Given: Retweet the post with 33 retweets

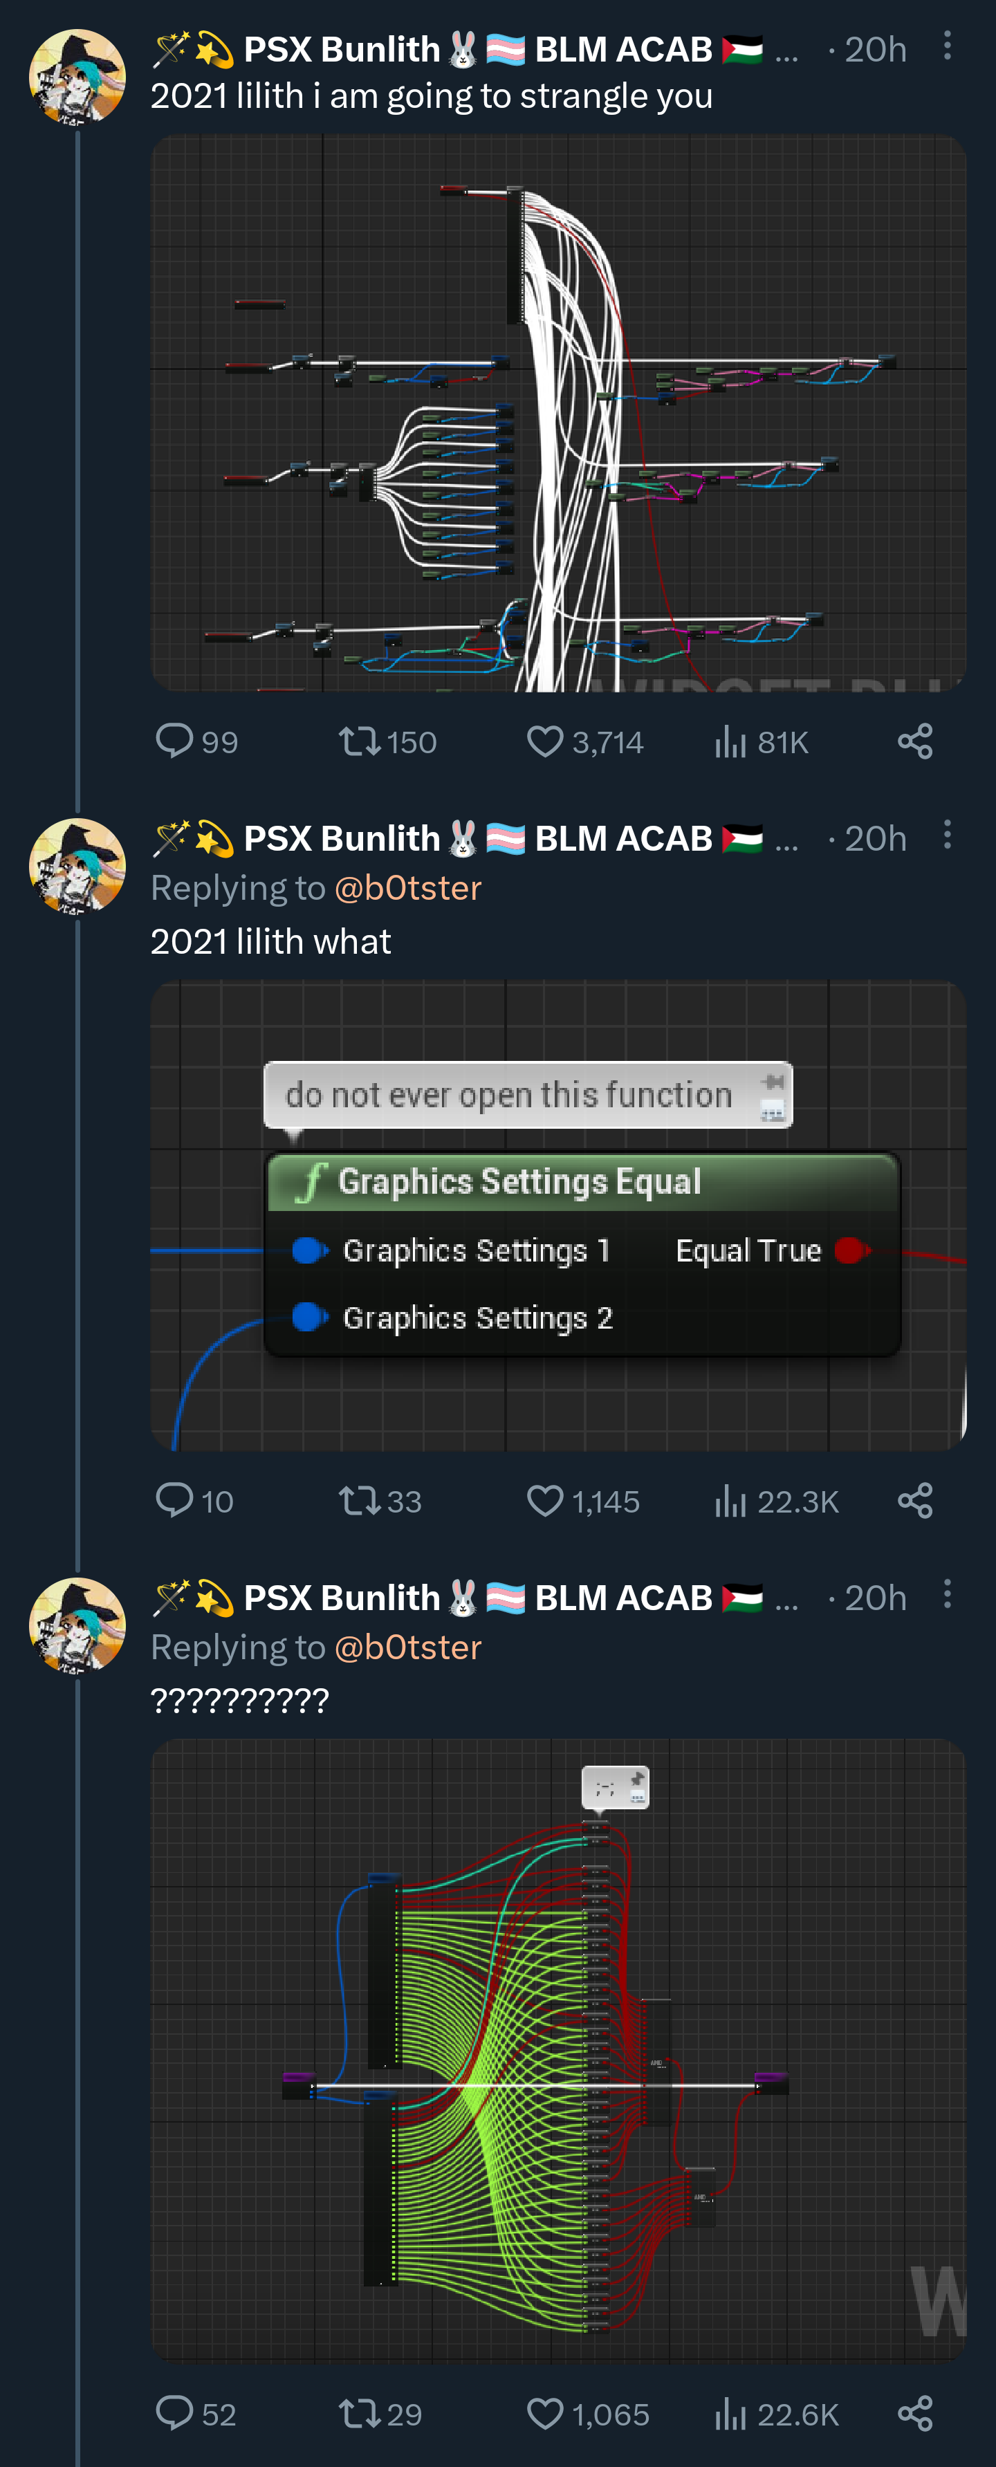Looking at the screenshot, I should pyautogui.click(x=359, y=1501).
